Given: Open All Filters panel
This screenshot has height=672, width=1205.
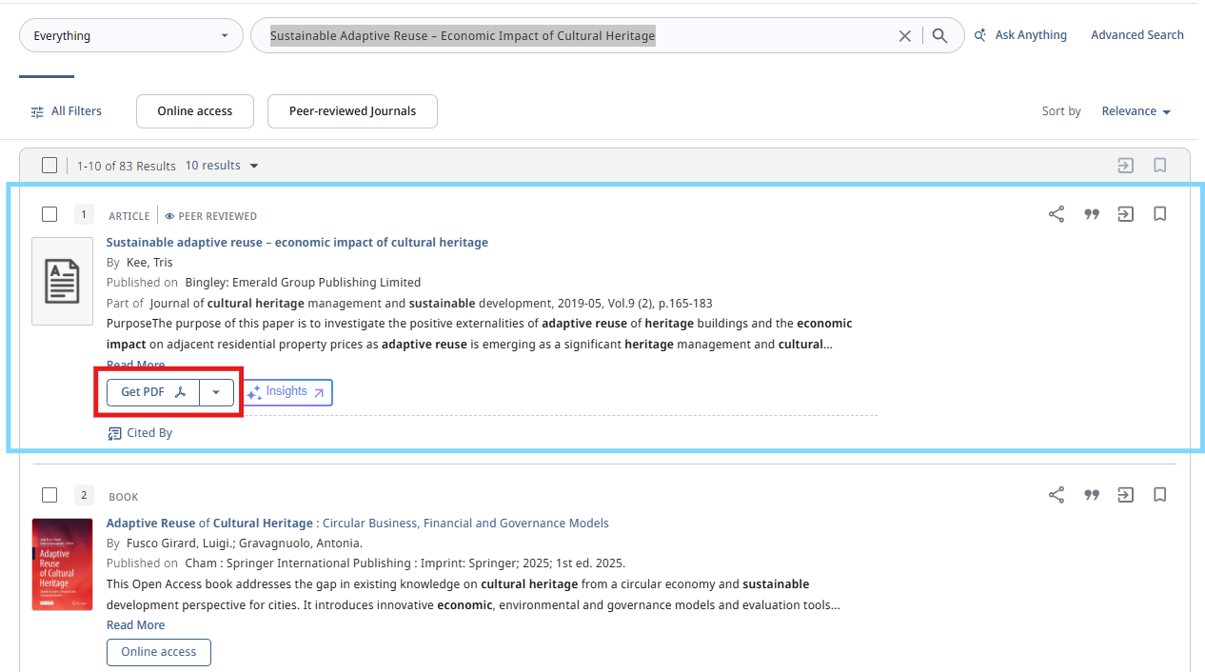Looking at the screenshot, I should (66, 111).
